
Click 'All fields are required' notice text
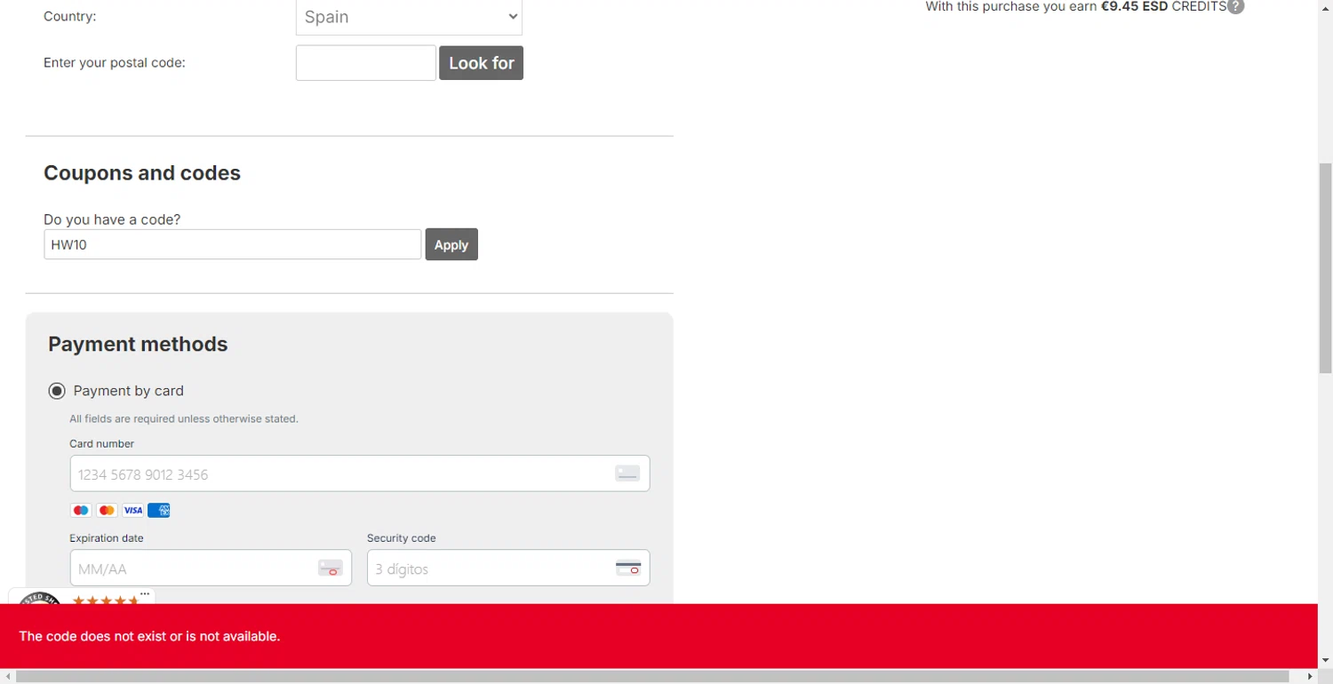(184, 418)
